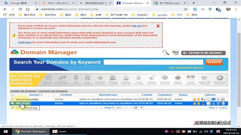
Task: Click the Update all Domains link
Action: pos(23,91)
